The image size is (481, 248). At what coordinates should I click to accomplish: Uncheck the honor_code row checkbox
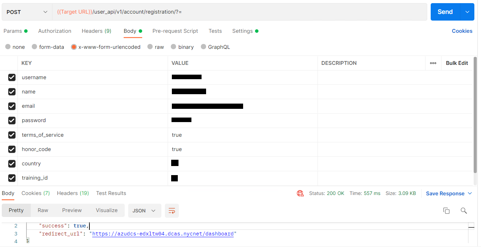[x=12, y=149]
